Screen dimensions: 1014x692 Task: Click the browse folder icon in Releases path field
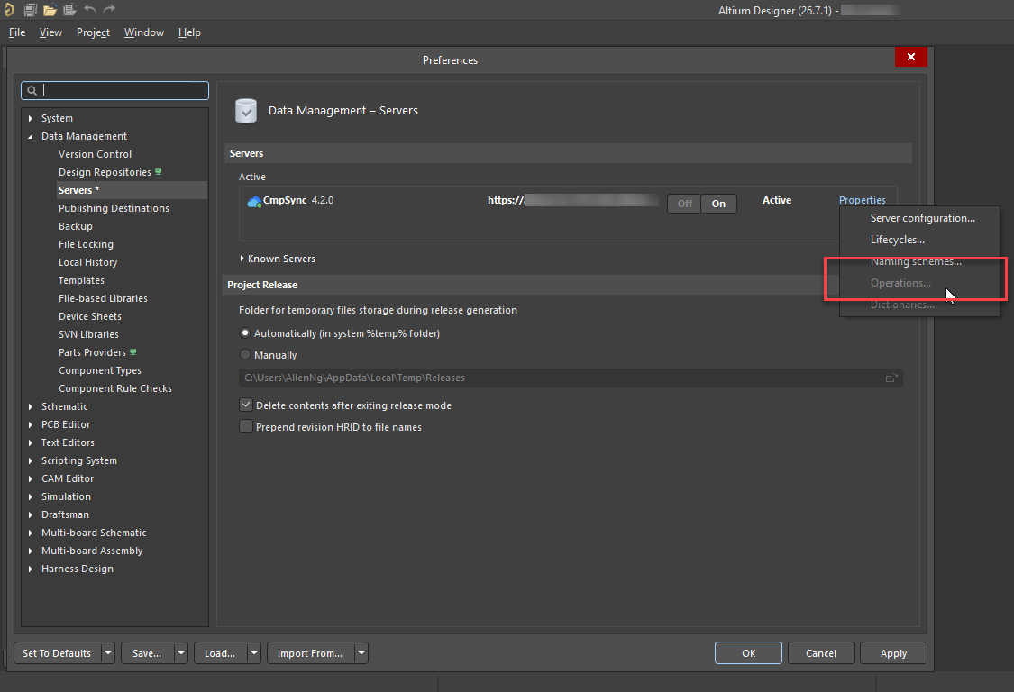pyautogui.click(x=891, y=378)
